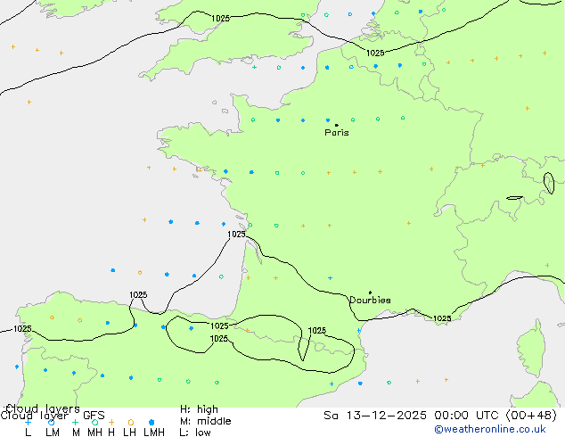
Task: Click the blue cross L legend symbol
Action: click(28, 422)
